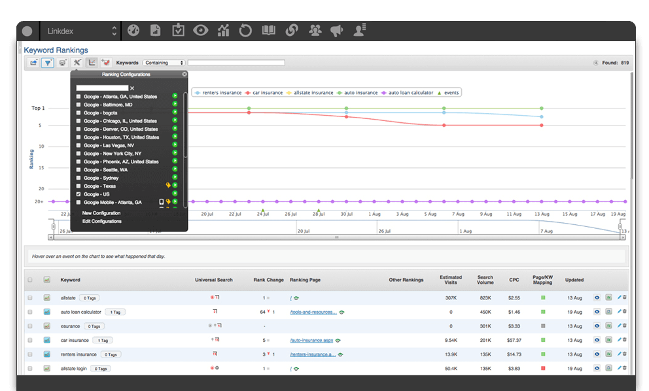The height and width of the screenshot is (391, 649).
Task: Click the left handle of the date range slider
Action: coord(53,226)
